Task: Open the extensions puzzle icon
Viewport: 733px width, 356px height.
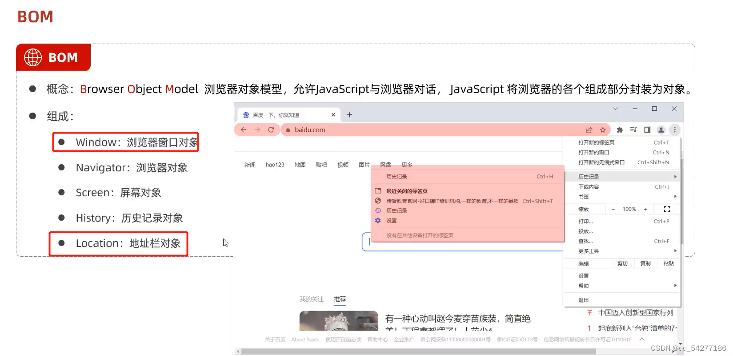Action: [x=620, y=130]
